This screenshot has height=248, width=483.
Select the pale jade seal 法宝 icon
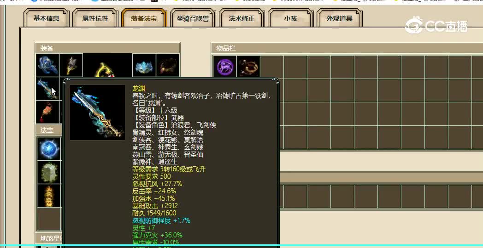(49, 172)
